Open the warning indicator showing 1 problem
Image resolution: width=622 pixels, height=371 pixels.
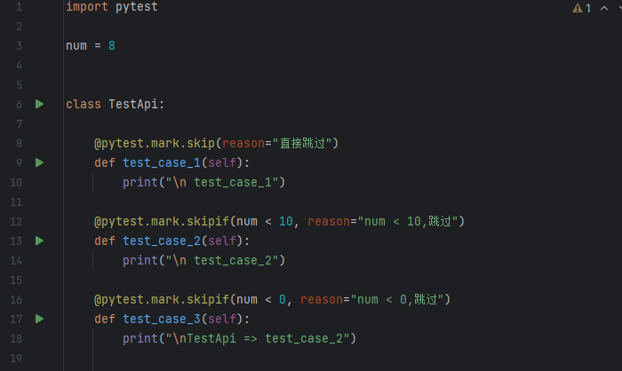(x=581, y=8)
